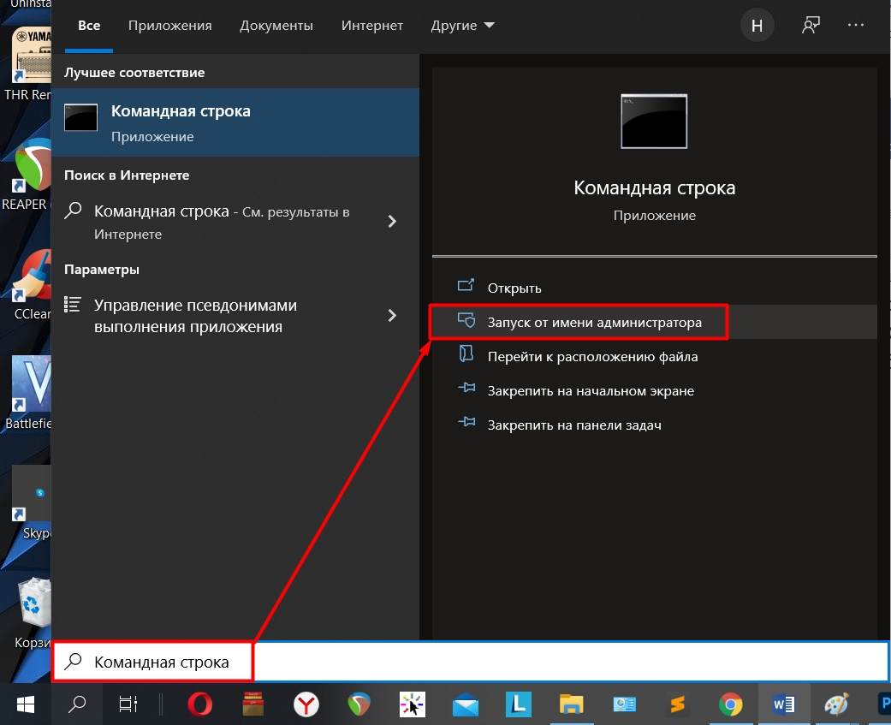Image resolution: width=891 pixels, height=725 pixels.
Task: Switch to Microsoft Word on the taskbar
Action: coord(784,704)
